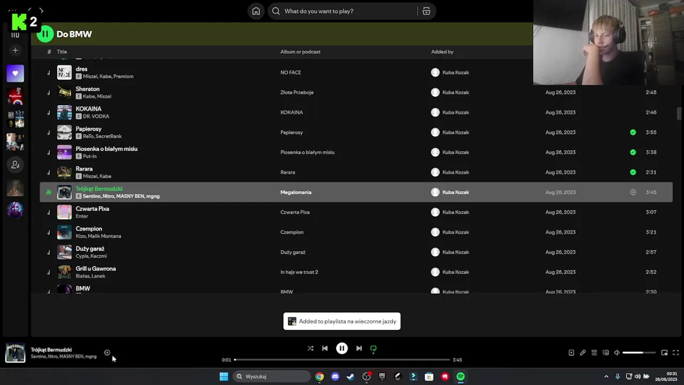Screen dimensions: 684x385
Task: Open artist link 'DR. VODKA'
Action: (96, 116)
